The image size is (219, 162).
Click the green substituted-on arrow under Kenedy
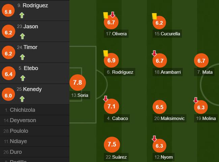(22, 99)
